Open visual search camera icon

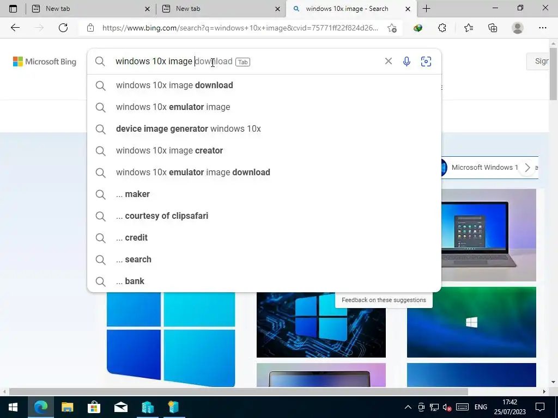point(426,62)
